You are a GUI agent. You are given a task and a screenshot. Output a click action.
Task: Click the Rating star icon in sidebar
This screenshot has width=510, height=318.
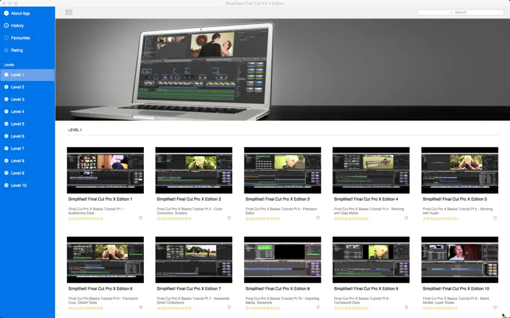(6, 50)
